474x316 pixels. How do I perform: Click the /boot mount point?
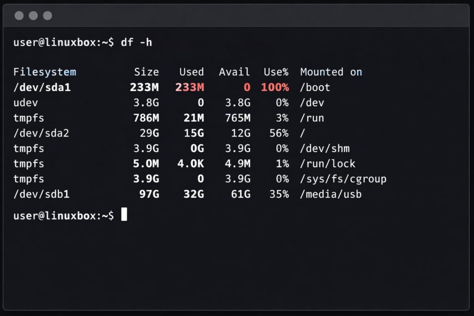[315, 87]
